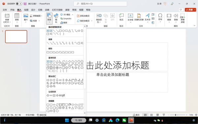This screenshot has width=198, height=124.
Task: Toggle the AutoSave (自动保存) switch
Action: [x=19, y=4]
